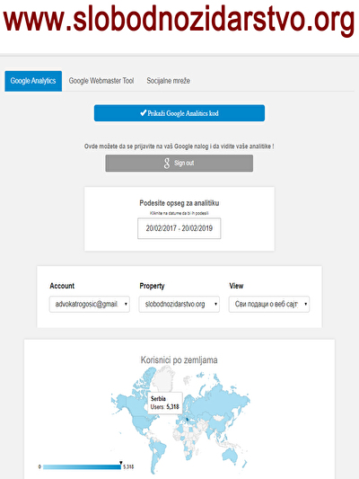Click the www.slobodnozidarstvo.org site title
Screen dimensions: 359x479
click(x=179, y=21)
